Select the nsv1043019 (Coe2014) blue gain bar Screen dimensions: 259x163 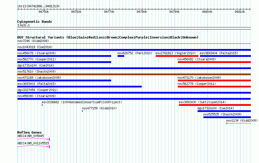click(x=134, y=50)
